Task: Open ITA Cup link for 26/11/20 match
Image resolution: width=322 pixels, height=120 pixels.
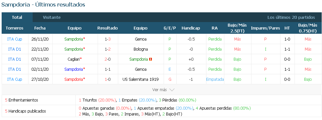Action: 15,39
